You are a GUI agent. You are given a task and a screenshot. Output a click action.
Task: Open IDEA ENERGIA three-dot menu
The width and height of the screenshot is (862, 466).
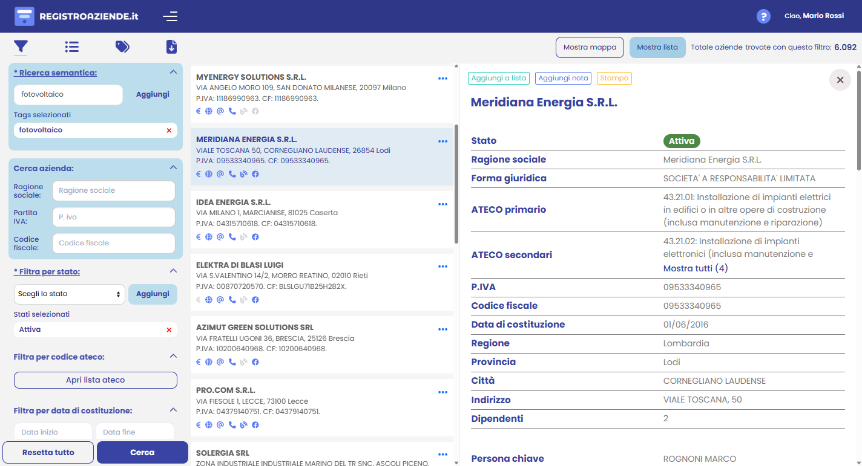443,204
